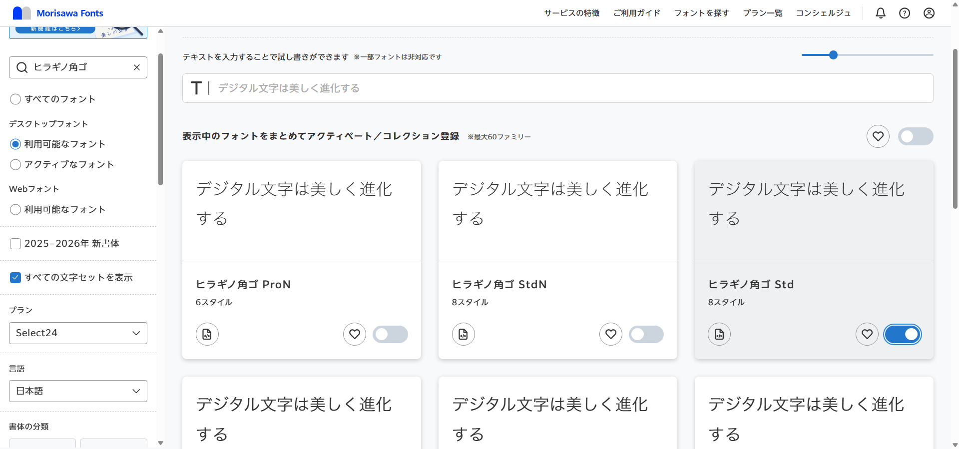Click 8スタイル under ヒラギノ角ゴ StdN

(x=470, y=302)
